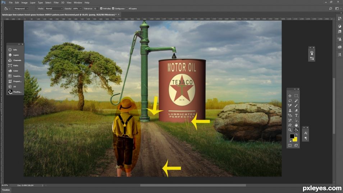Click the status bar info arrow

(42, 185)
